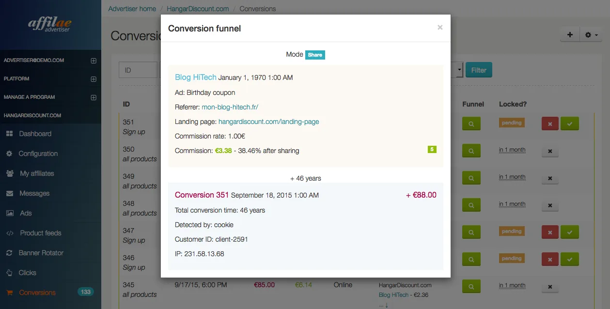Click the Filter button
This screenshot has width=610, height=309.
click(479, 70)
